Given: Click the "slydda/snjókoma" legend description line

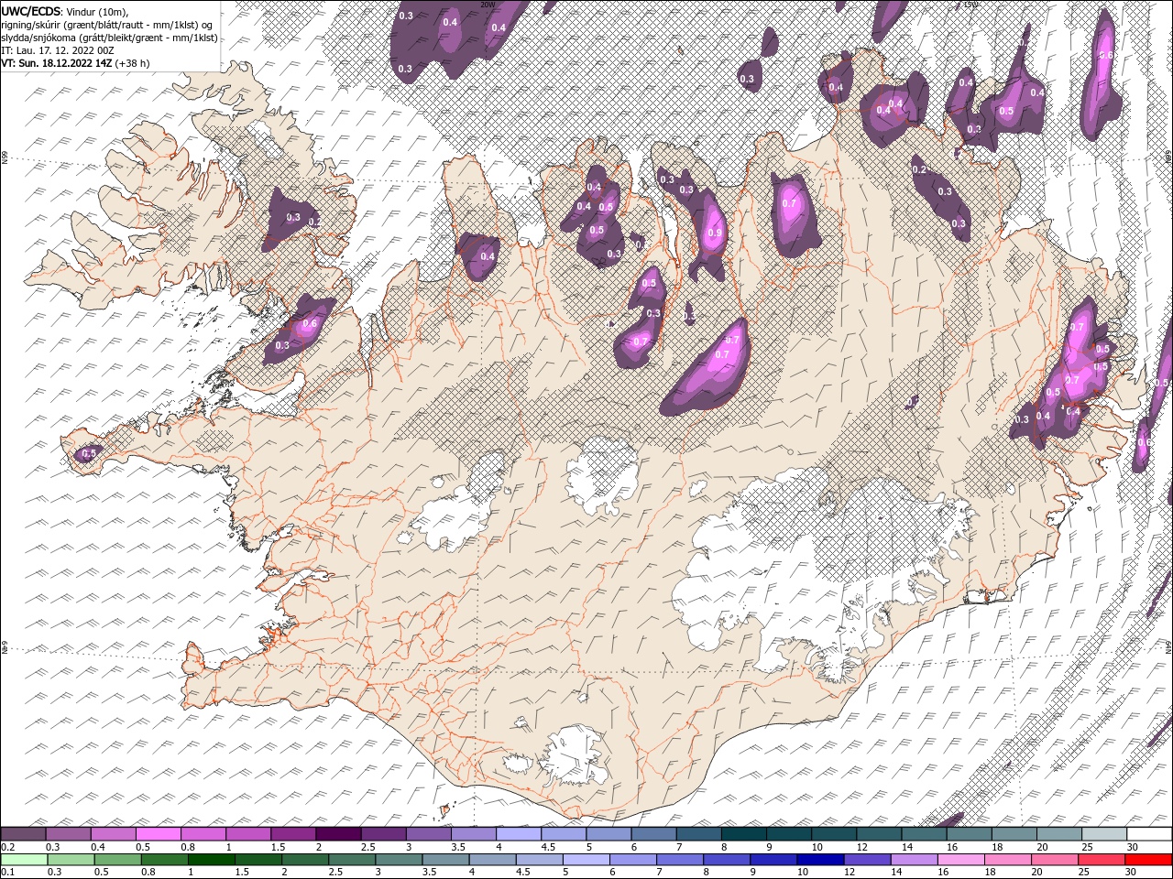Looking at the screenshot, I should point(109,38).
